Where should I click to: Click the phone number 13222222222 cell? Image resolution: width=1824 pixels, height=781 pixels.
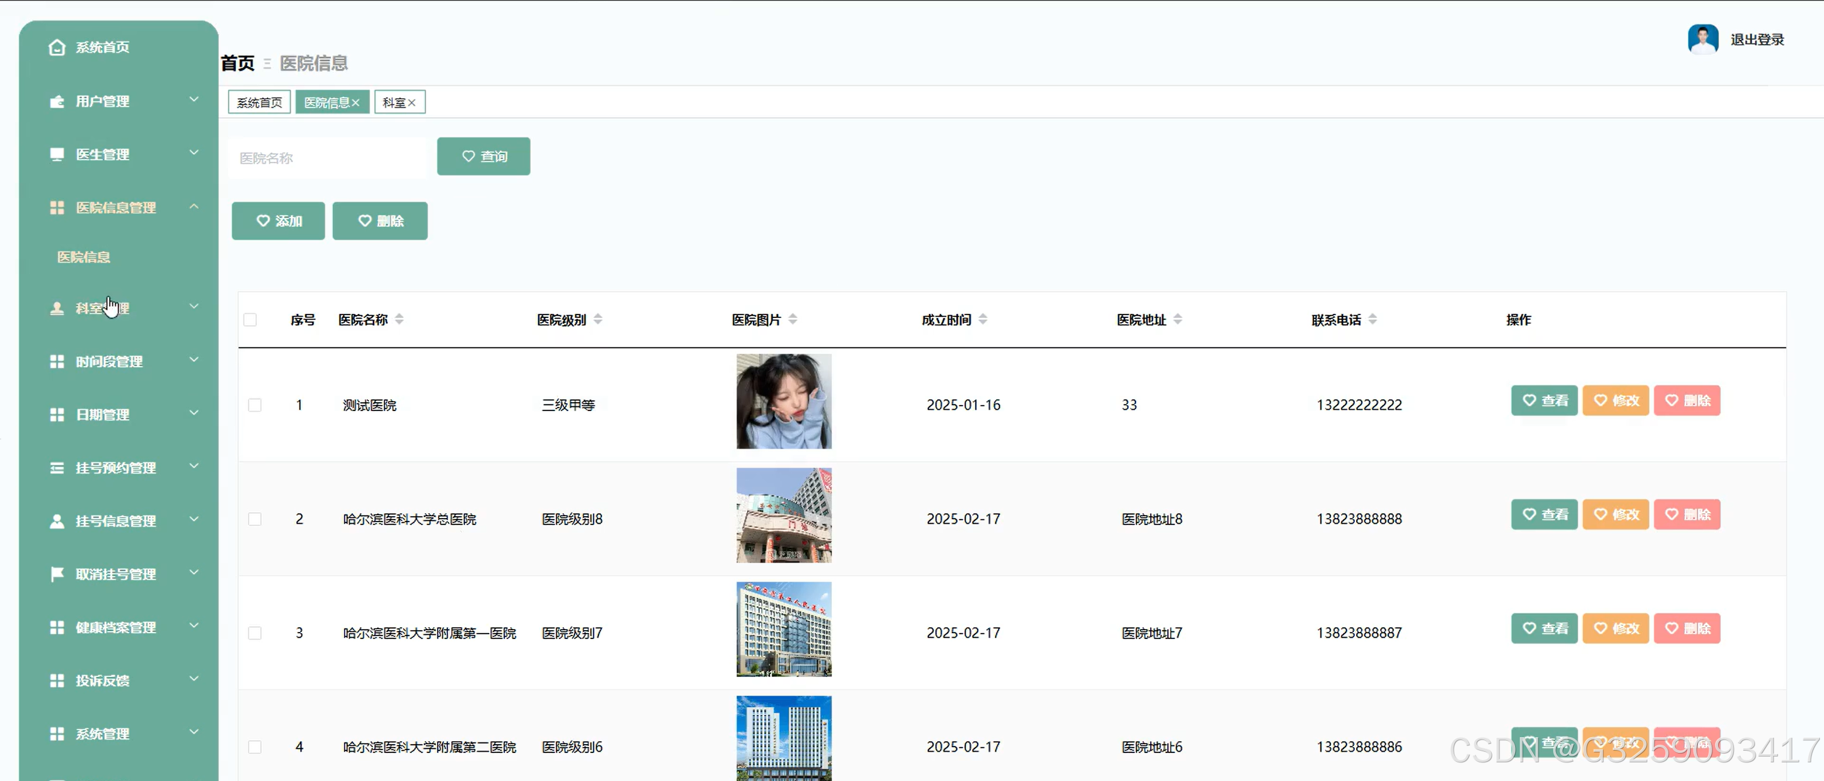1359,405
